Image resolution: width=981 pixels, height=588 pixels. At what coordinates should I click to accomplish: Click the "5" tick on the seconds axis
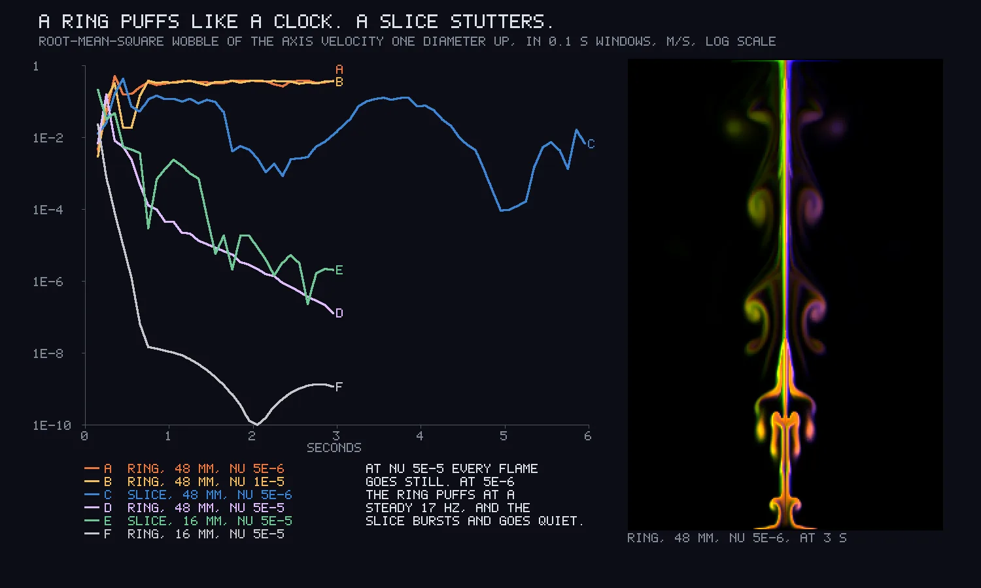click(504, 436)
